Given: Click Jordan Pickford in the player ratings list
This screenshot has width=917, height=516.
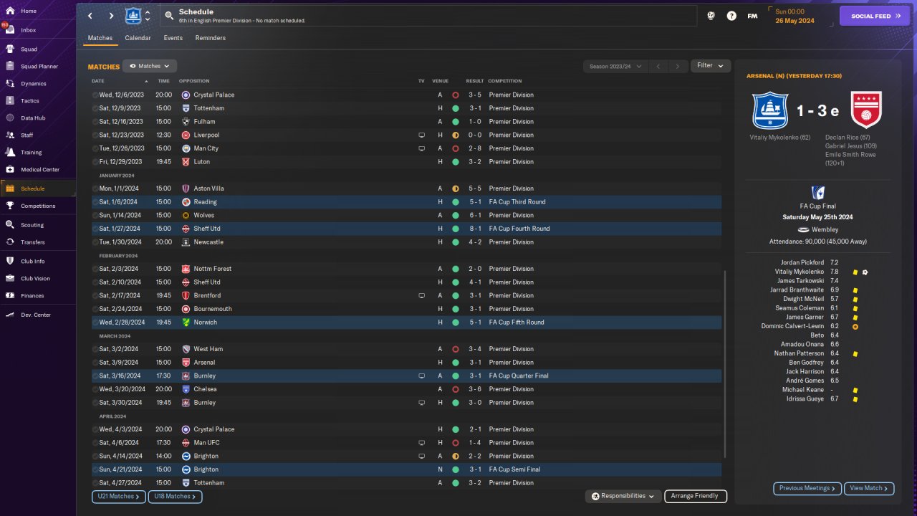Looking at the screenshot, I should pos(802,263).
